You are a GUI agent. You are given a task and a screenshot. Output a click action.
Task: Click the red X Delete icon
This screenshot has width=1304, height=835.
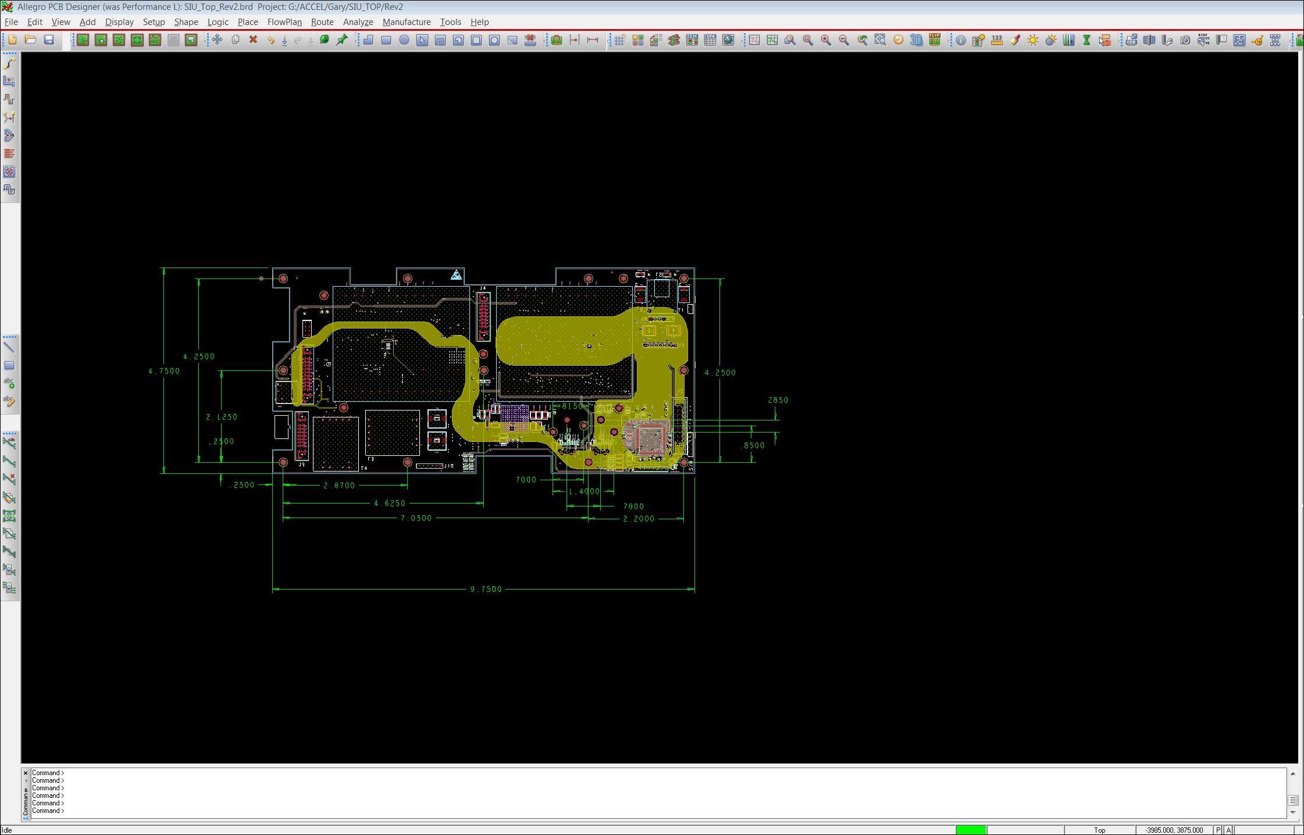point(253,40)
